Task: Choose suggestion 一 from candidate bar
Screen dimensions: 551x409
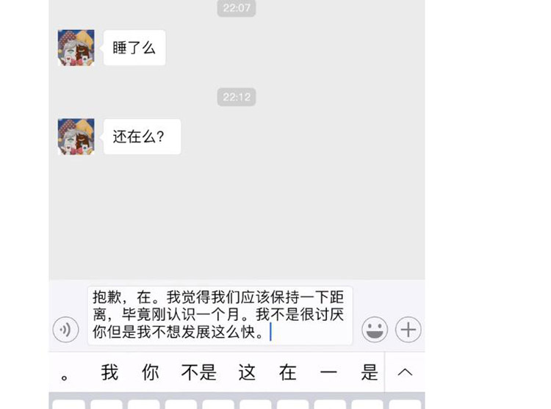Action: 328,372
